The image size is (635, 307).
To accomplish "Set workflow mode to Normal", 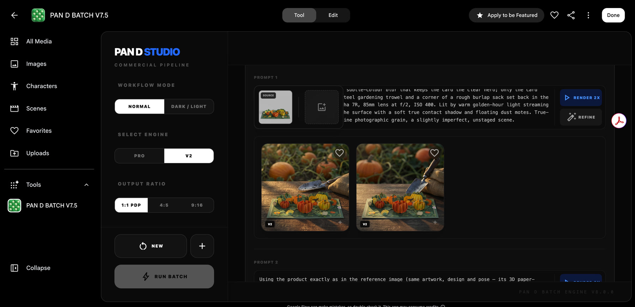I will click(x=139, y=106).
